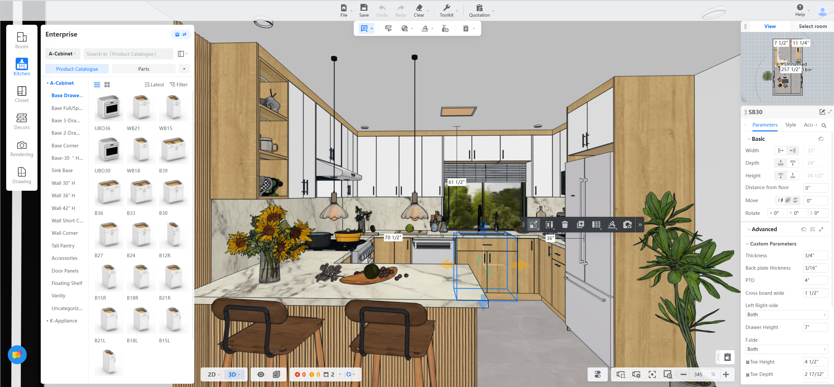This screenshot has height=387, width=834.
Task: Open the catalogue Filter
Action: coord(179,85)
